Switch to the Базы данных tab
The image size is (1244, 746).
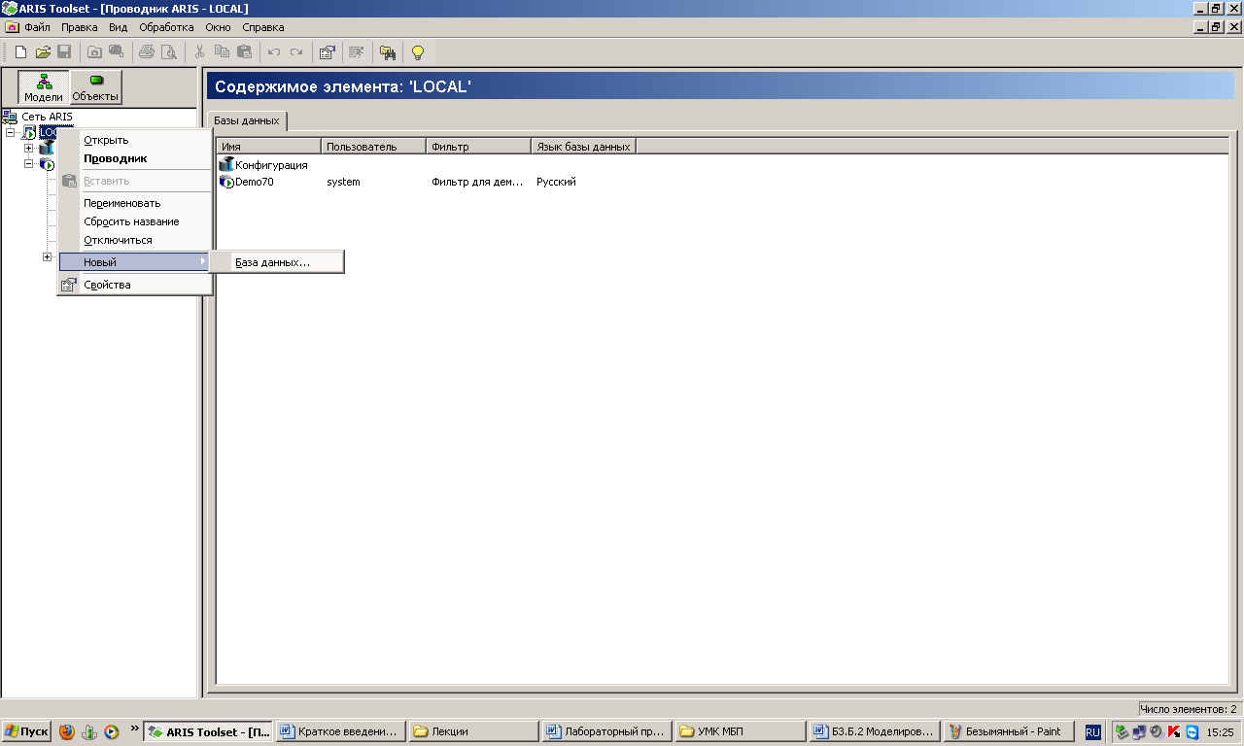click(247, 120)
